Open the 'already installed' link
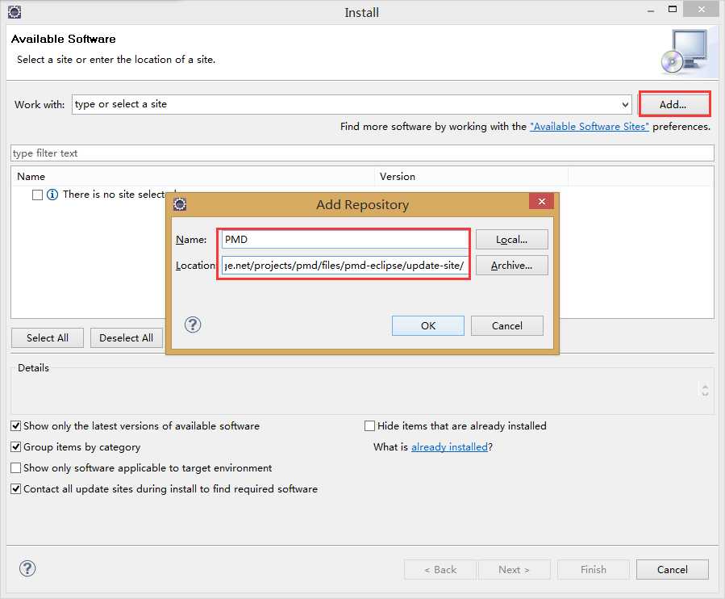725x599 pixels. tap(449, 446)
